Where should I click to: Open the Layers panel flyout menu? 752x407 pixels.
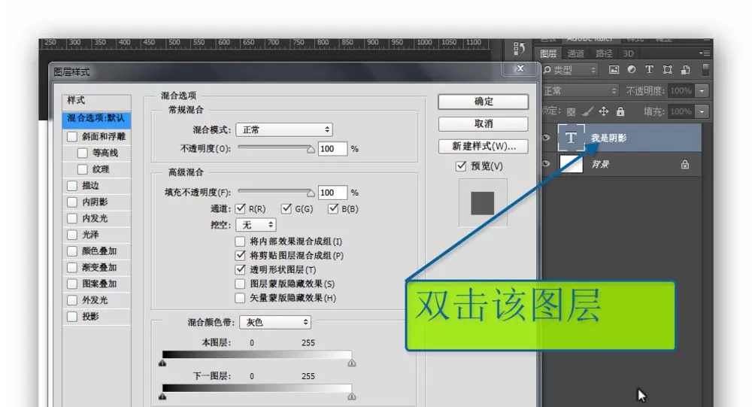click(705, 53)
